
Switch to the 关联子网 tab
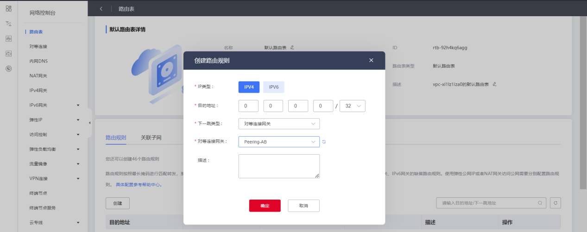tap(151, 138)
